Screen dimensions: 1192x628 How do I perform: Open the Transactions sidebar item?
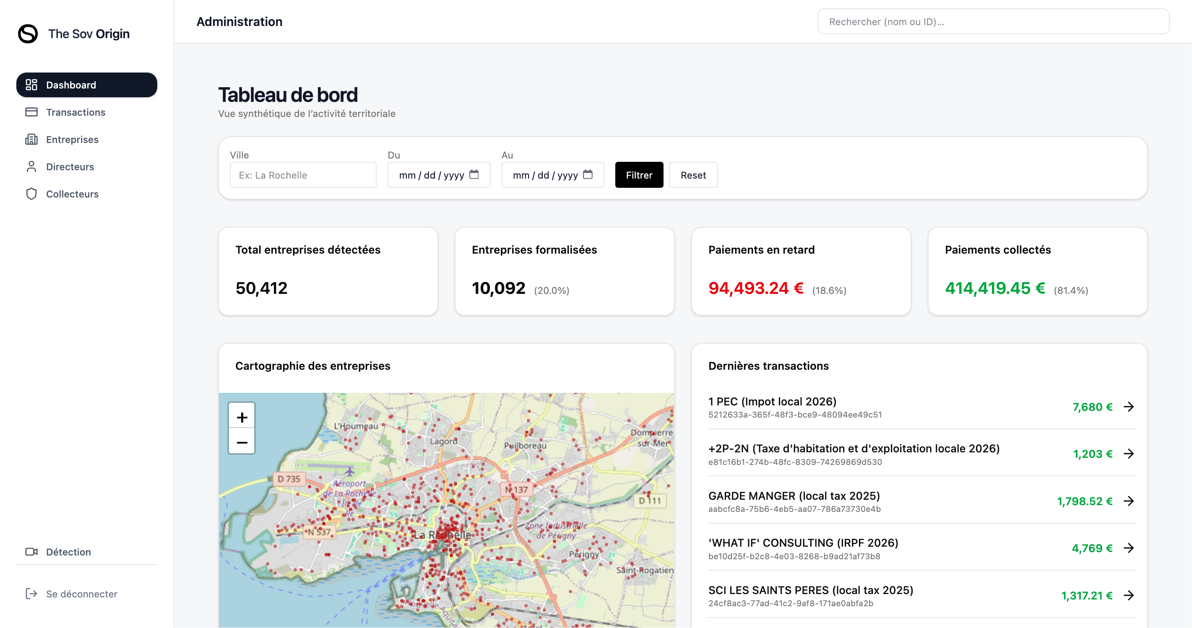click(x=75, y=112)
